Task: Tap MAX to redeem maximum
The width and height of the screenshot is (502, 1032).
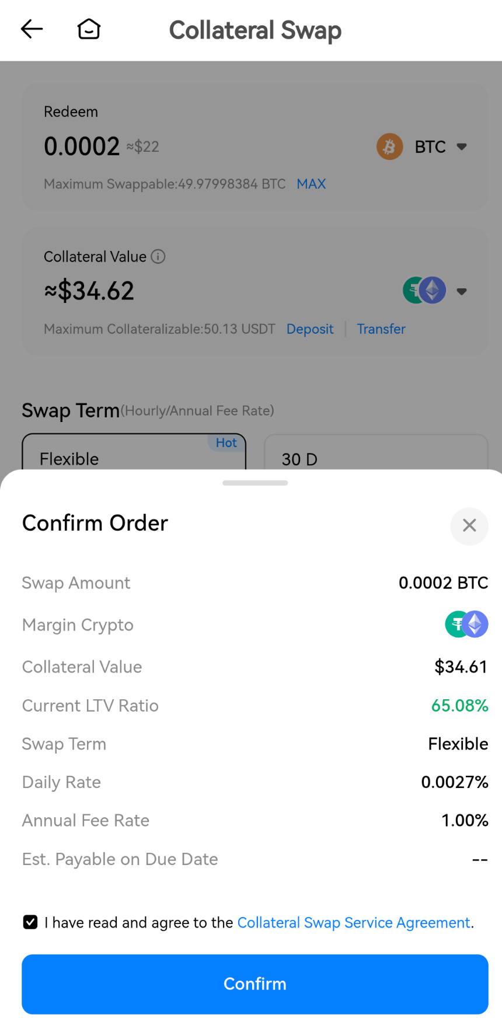Action: [x=311, y=184]
